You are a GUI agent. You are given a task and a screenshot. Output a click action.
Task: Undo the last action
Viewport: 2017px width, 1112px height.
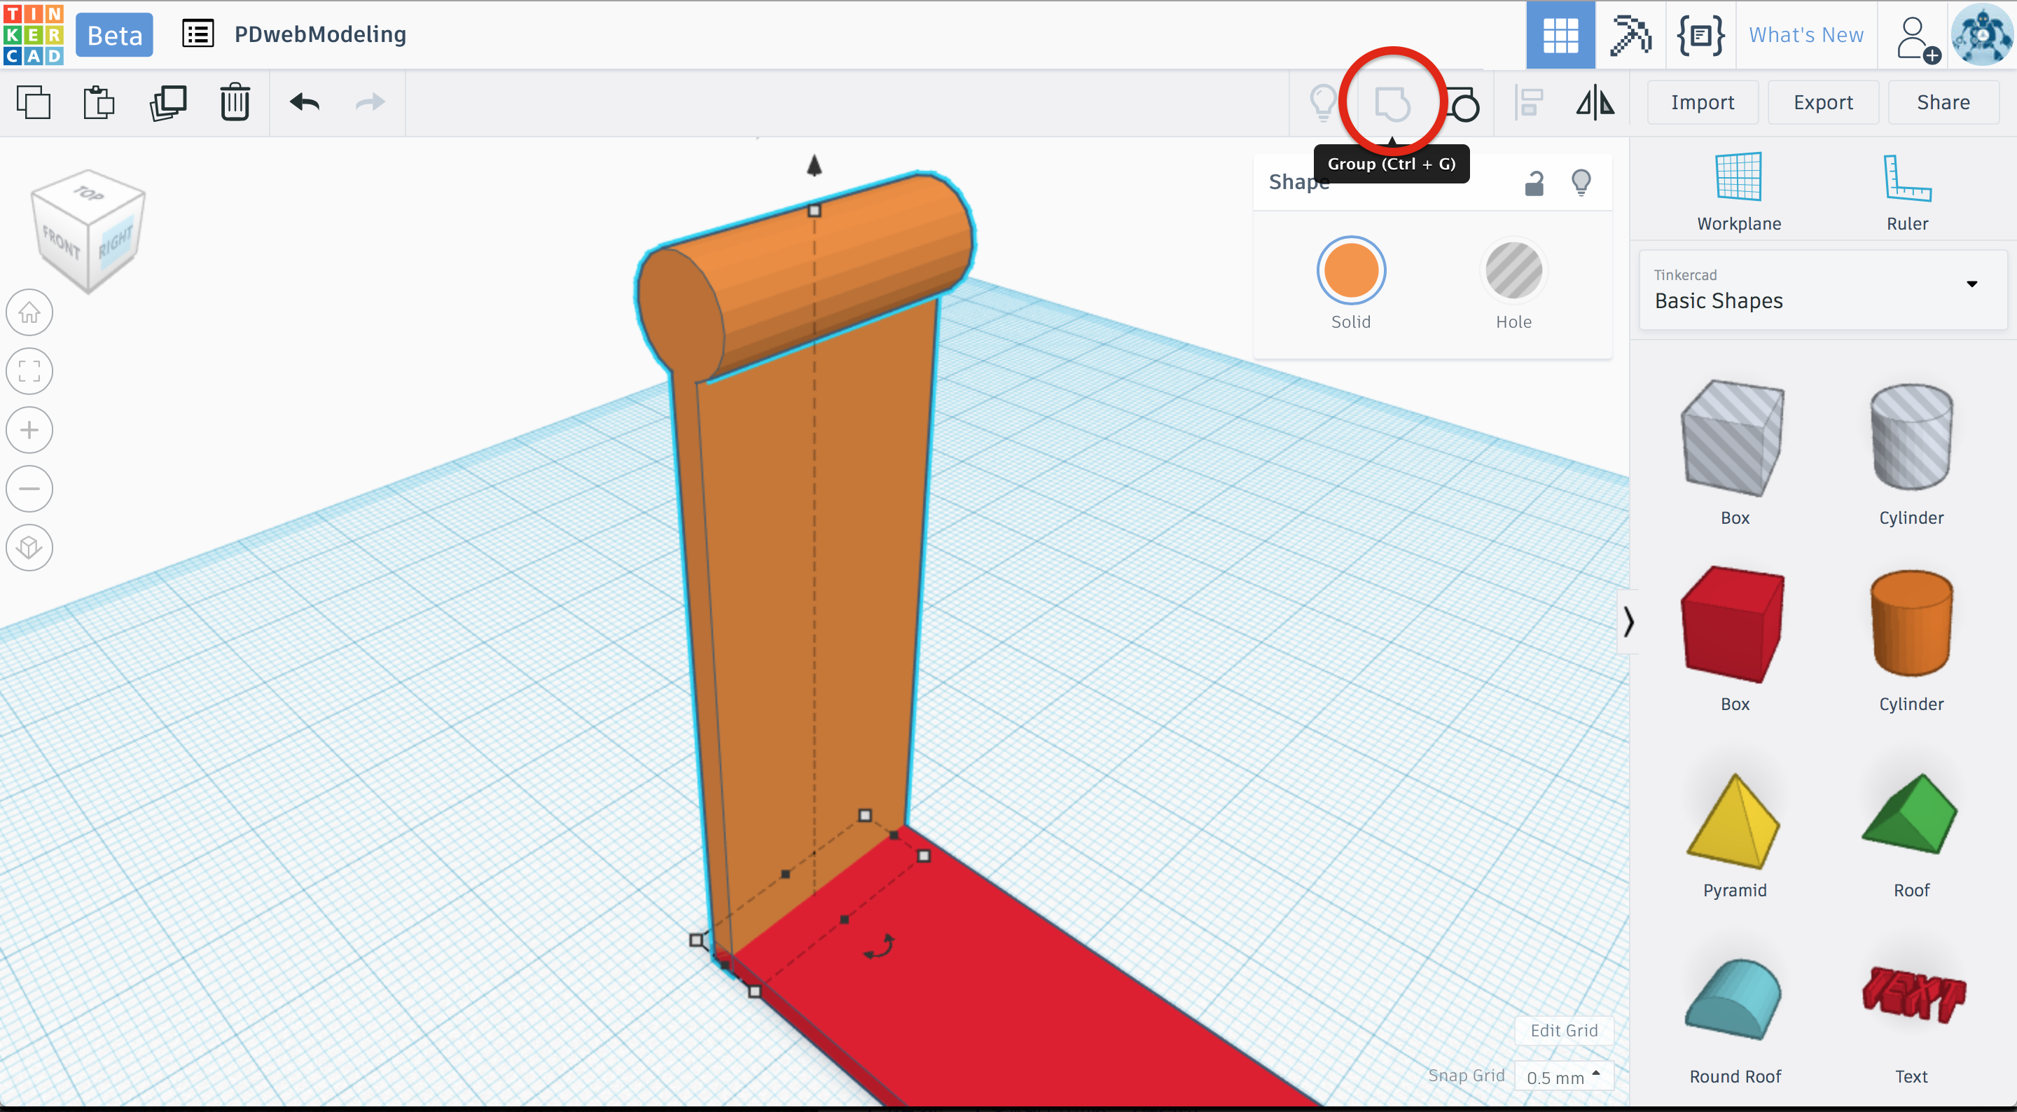coord(305,102)
